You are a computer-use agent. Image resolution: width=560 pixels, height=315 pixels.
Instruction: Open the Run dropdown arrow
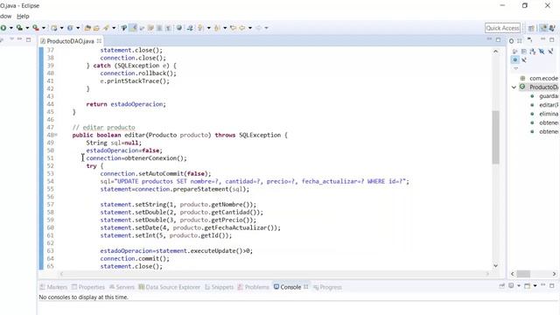point(11,28)
